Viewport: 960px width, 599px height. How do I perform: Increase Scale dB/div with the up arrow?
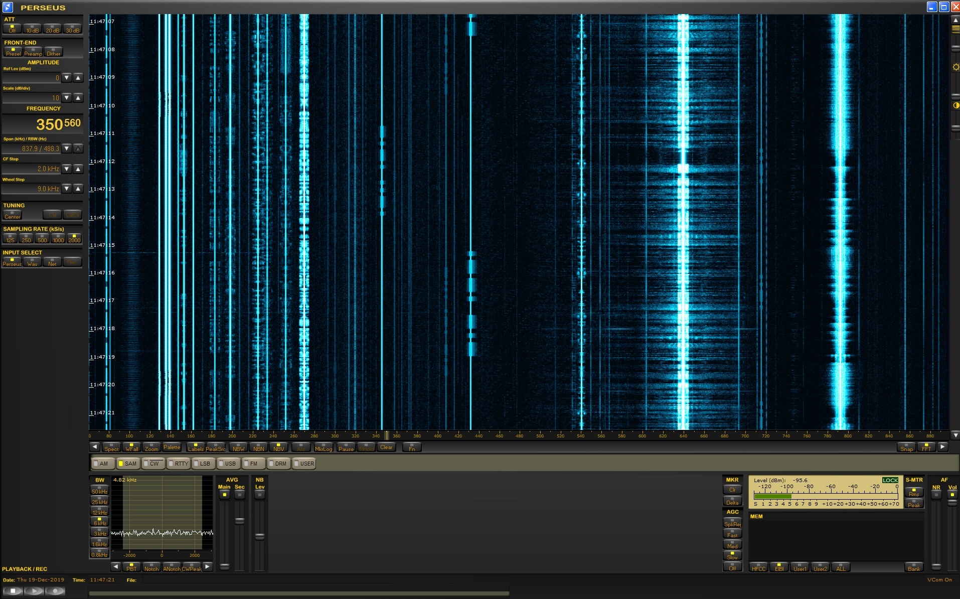78,98
